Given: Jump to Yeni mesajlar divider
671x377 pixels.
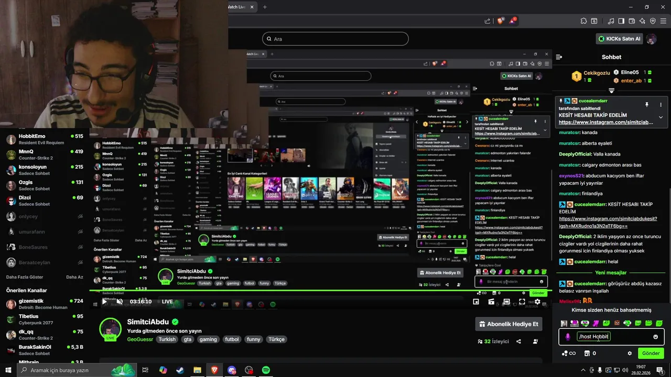Looking at the screenshot, I should click(611, 272).
